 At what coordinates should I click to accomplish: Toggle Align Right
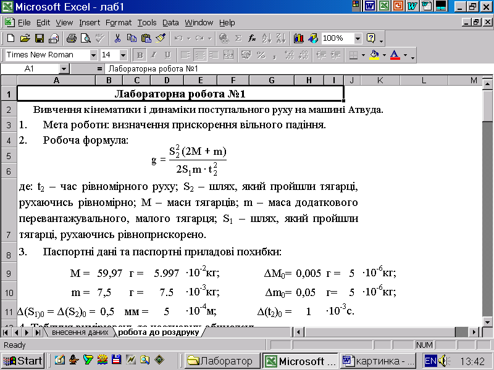(214, 55)
